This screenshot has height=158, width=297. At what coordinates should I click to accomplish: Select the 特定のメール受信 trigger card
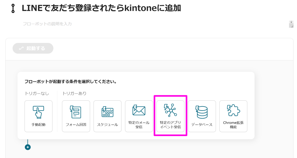point(139,116)
